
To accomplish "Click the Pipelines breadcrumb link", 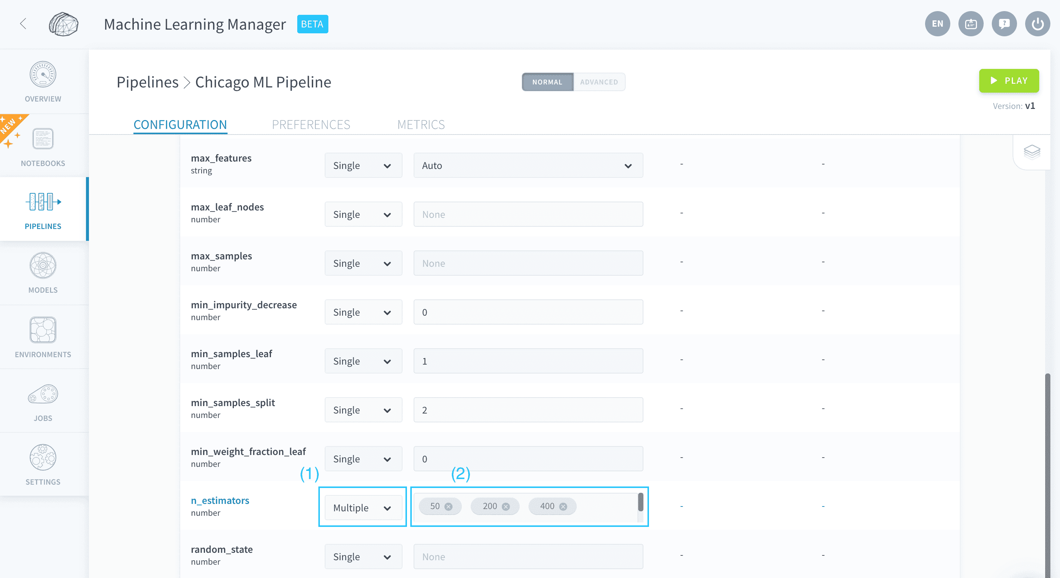I will coord(148,82).
